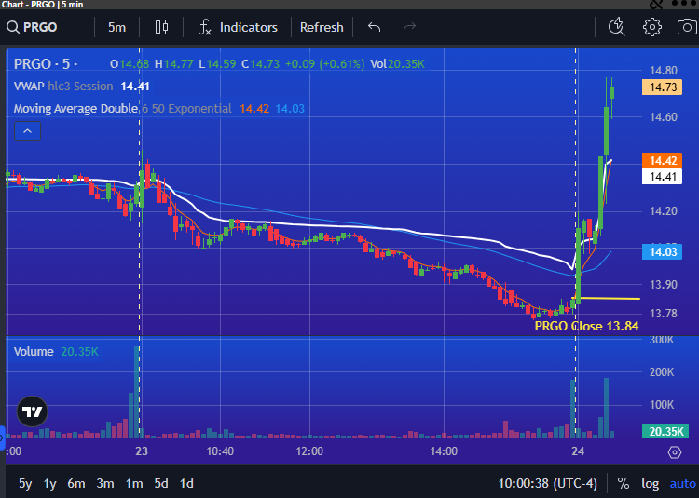Select the PRGO · 5 title legend

(x=46, y=63)
